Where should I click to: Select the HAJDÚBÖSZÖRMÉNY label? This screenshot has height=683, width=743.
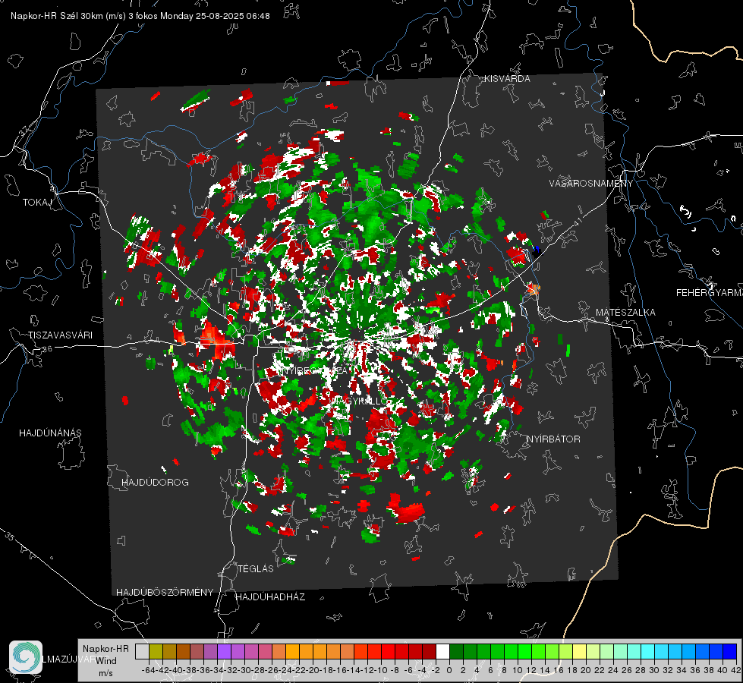point(165,593)
